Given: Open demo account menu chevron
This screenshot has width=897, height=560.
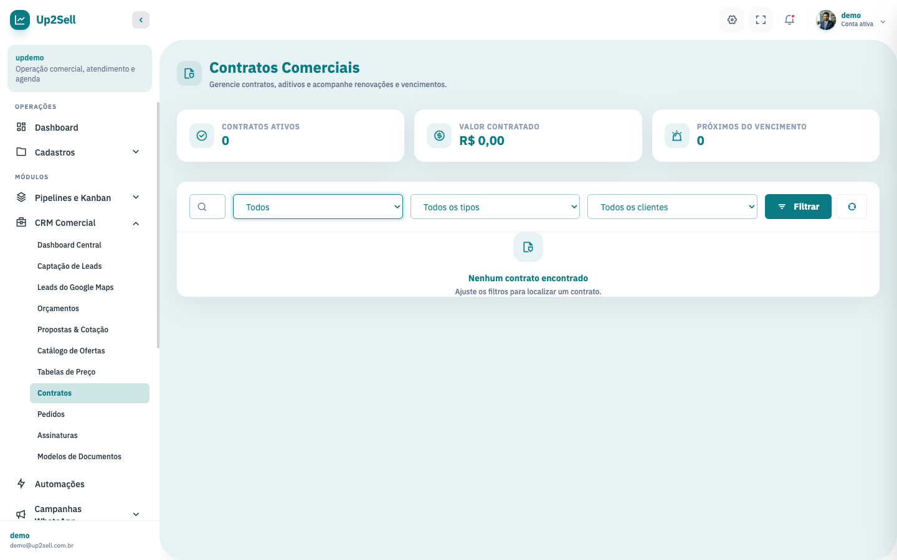Looking at the screenshot, I should click(x=883, y=22).
